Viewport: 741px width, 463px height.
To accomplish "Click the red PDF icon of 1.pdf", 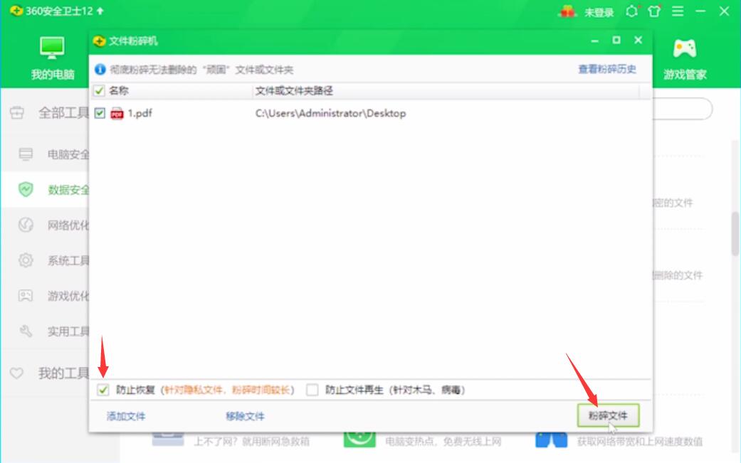I will coord(117,113).
